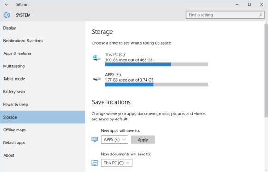This screenshot has width=268, height=172.
Task: Click the Find a setting search box
Action: (x=225, y=15)
